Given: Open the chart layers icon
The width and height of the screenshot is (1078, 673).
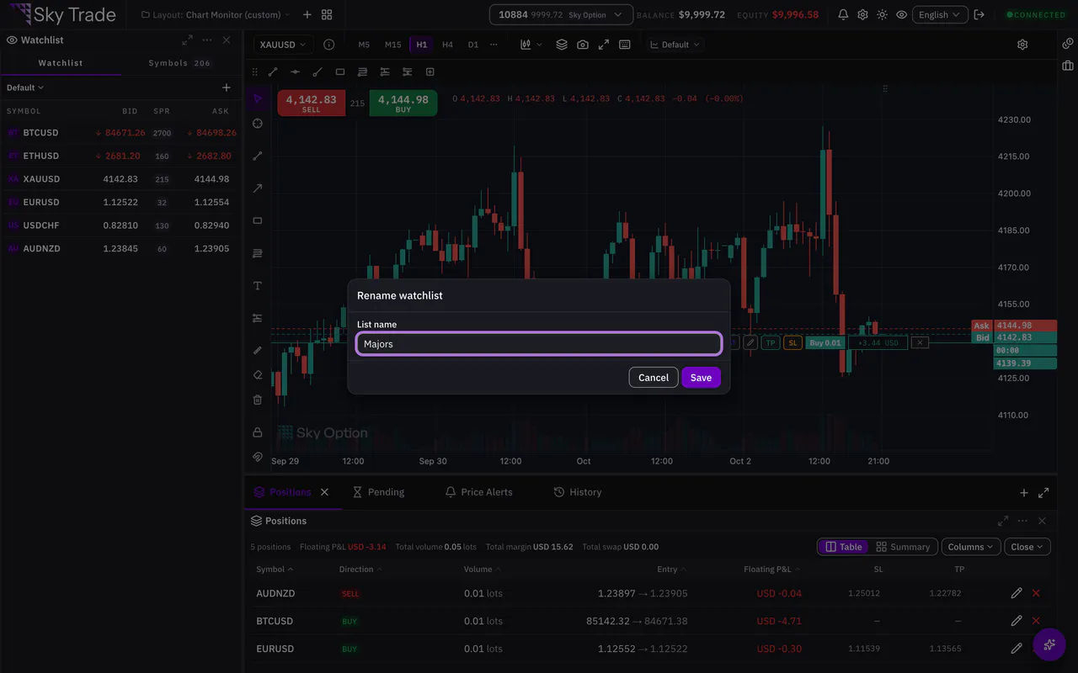Looking at the screenshot, I should [x=562, y=45].
